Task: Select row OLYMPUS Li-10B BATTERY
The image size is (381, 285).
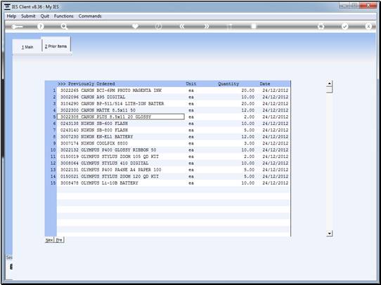Action: [174, 183]
